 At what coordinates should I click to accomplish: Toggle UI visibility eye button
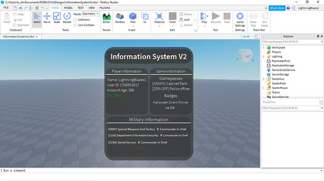tap(247, 36)
